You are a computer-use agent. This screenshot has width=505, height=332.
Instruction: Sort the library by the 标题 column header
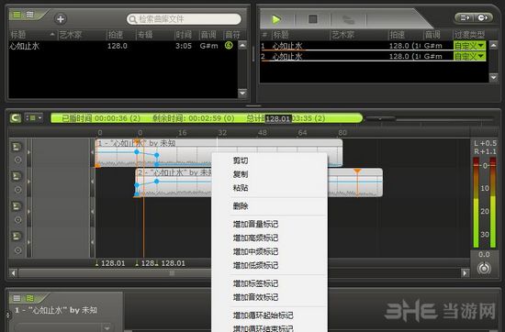32,35
